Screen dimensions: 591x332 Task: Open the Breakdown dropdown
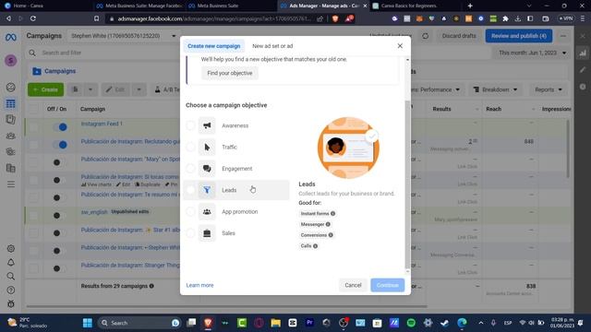pos(495,89)
